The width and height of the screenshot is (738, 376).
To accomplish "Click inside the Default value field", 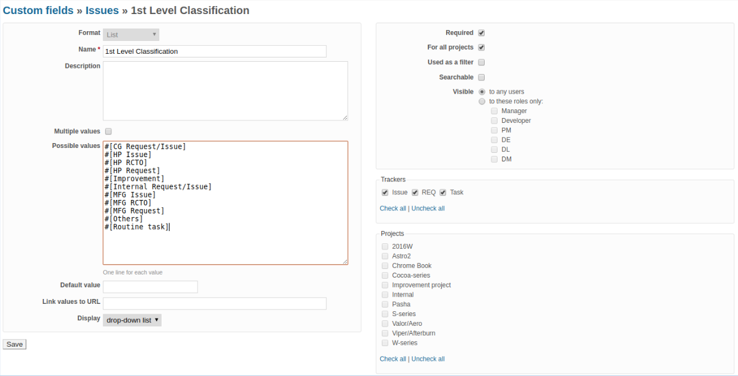I will pyautogui.click(x=150, y=286).
